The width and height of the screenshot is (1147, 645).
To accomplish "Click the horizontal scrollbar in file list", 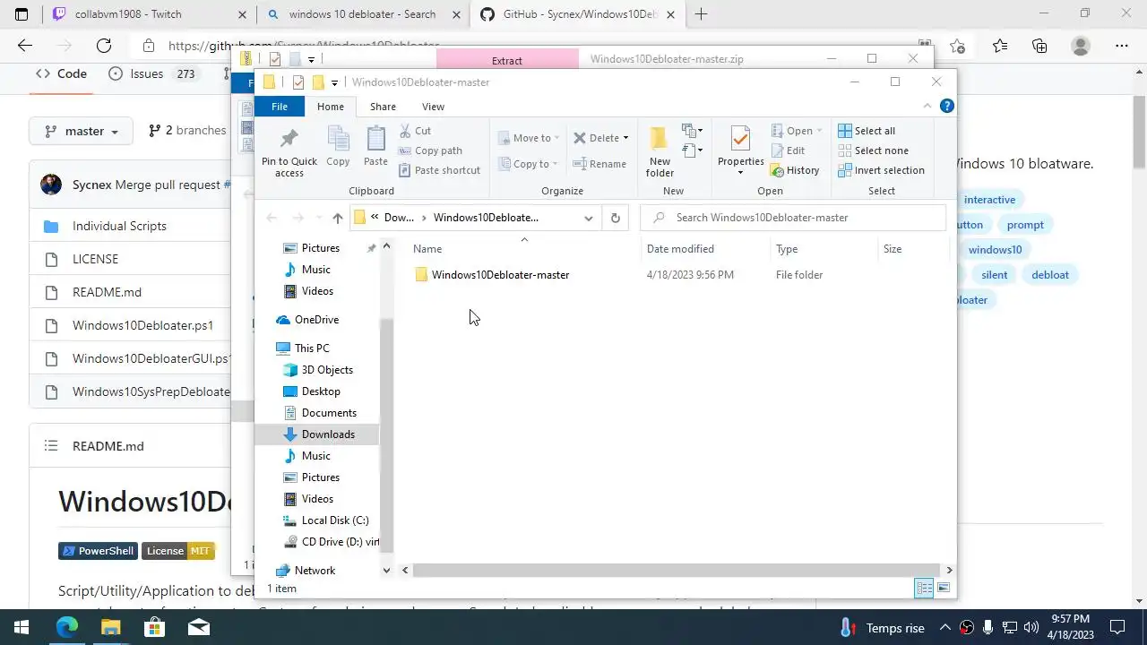I will (x=677, y=570).
